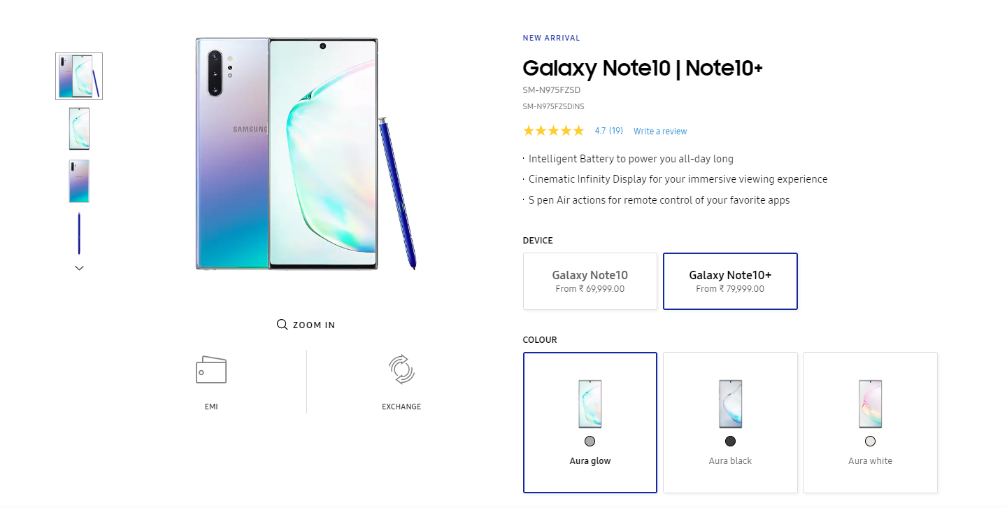Click the EMI wallet icon

tap(210, 369)
